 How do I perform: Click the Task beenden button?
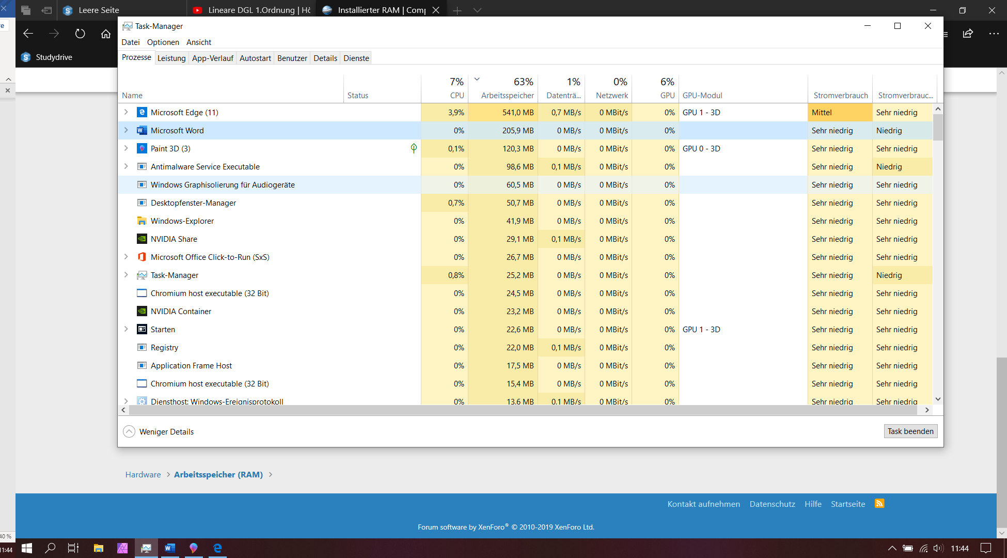910,431
